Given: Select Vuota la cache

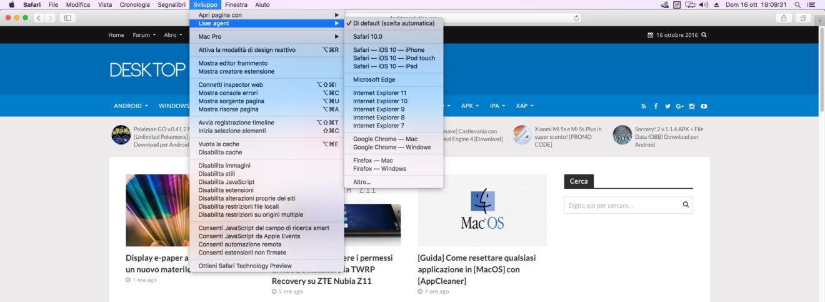Looking at the screenshot, I should point(267,144).
